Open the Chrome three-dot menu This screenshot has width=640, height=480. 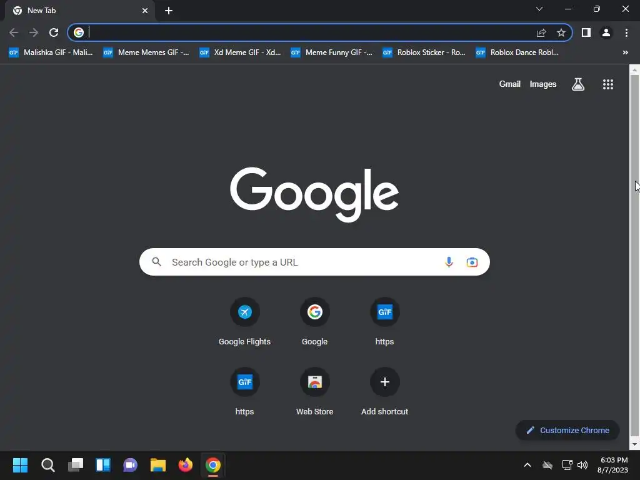click(626, 32)
